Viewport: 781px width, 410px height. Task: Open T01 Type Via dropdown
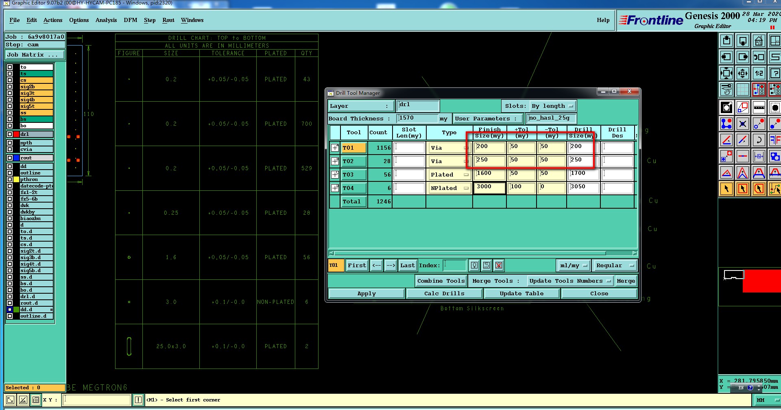tap(449, 148)
